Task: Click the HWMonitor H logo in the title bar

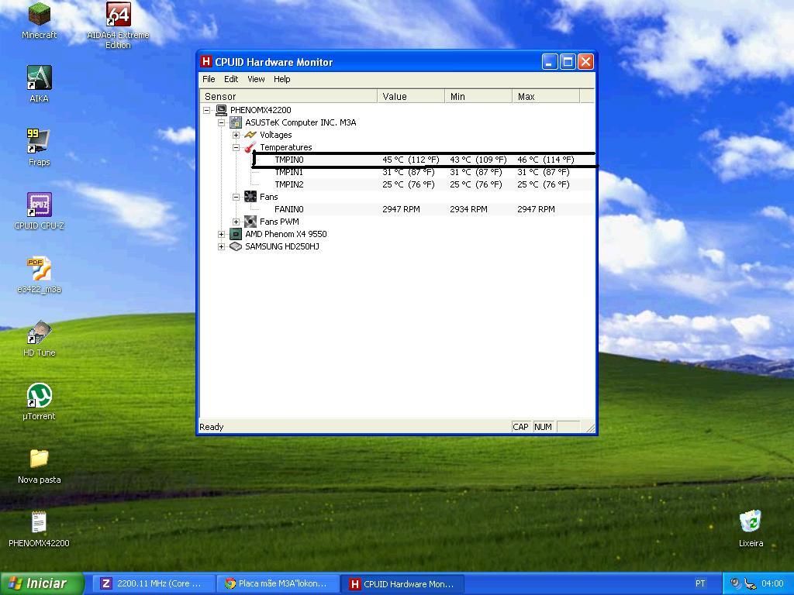Action: (x=205, y=62)
